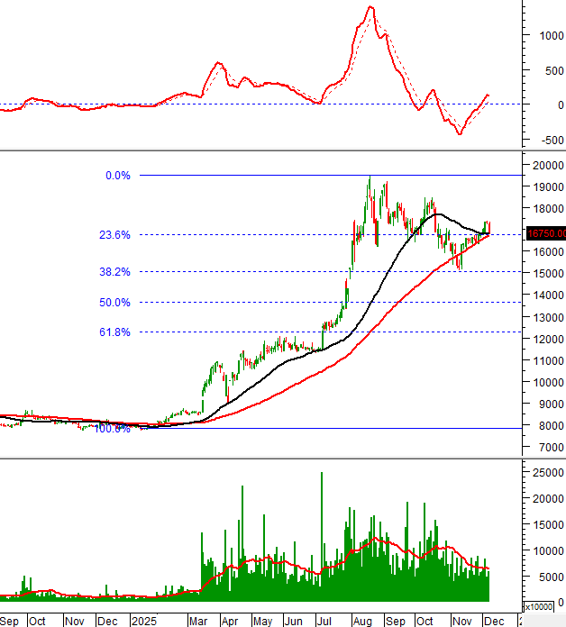Screen dimensions: 566x627
Task: Select the 61.8% Fibonacci retracement label
Action: 117,332
